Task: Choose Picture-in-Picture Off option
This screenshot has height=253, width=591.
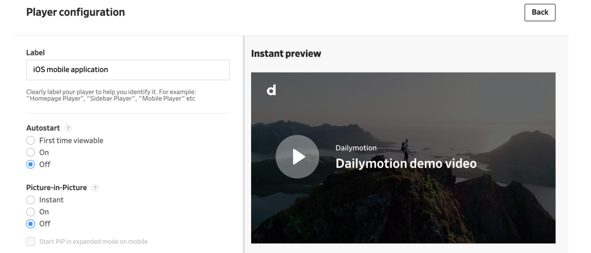Action: pyautogui.click(x=31, y=224)
